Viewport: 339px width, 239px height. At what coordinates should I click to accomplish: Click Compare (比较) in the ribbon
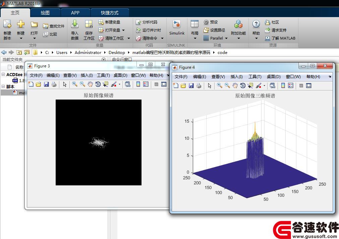50,34
